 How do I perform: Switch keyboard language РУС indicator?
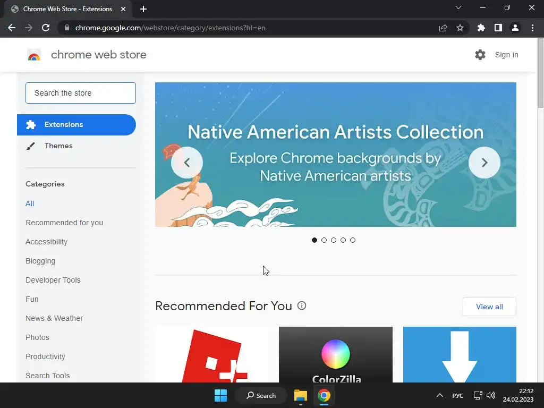pyautogui.click(x=457, y=395)
